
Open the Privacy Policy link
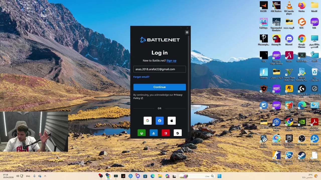158,96
